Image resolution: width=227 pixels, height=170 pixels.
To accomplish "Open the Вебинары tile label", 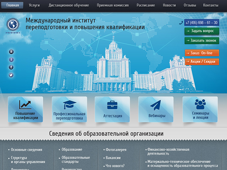I will pyautogui.click(x=157, y=116).
